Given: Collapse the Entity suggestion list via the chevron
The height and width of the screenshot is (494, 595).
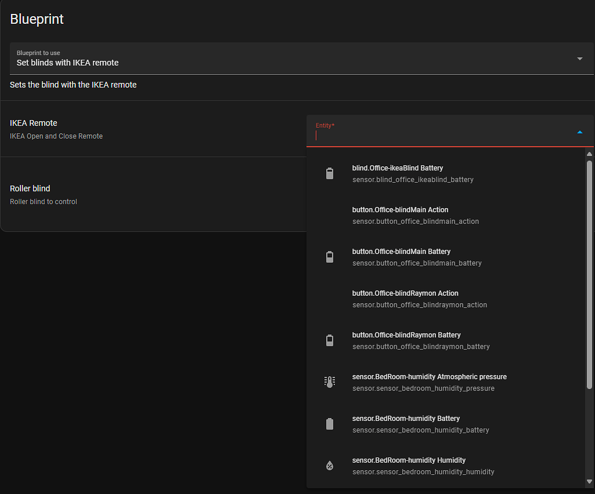Looking at the screenshot, I should [x=579, y=132].
